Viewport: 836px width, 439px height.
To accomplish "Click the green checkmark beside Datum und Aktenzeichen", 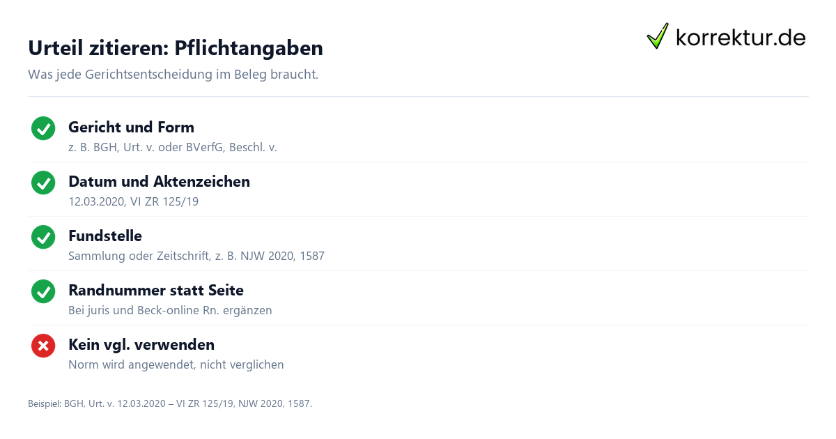I will [x=43, y=183].
